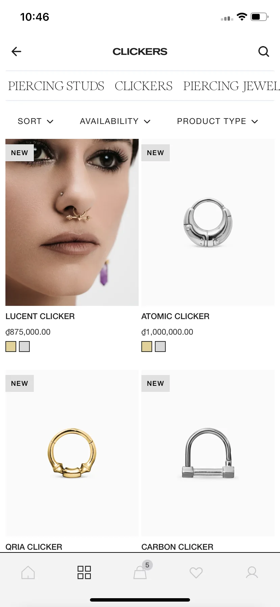Open search with the magnifier icon
The image size is (280, 607).
click(264, 51)
